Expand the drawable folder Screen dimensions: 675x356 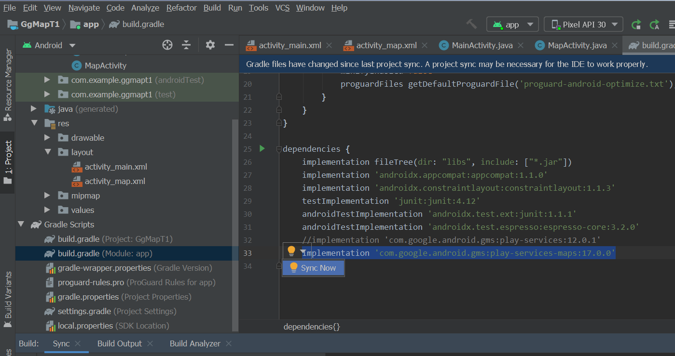coord(47,138)
